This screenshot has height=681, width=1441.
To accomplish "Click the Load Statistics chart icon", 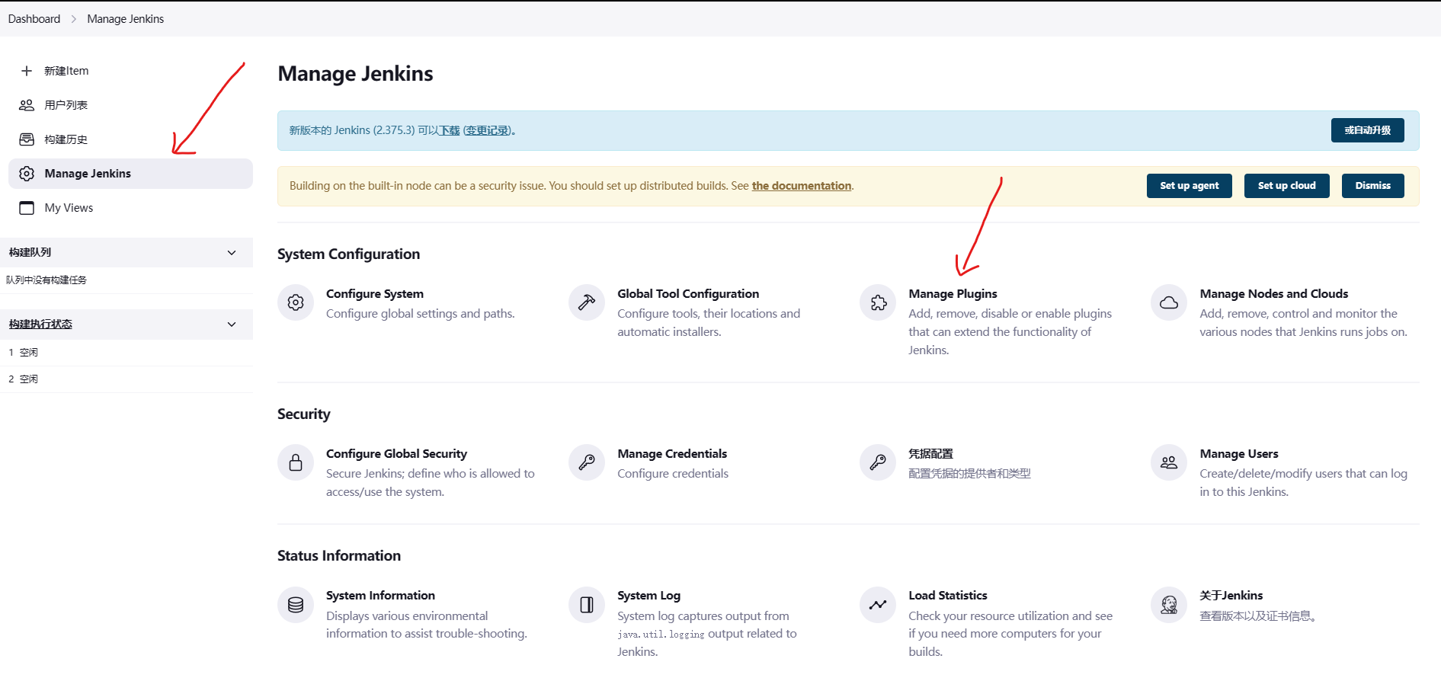I will pos(878,605).
